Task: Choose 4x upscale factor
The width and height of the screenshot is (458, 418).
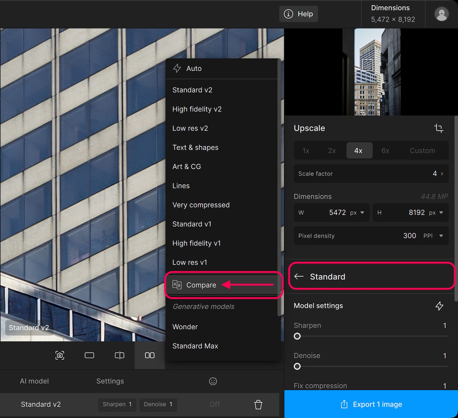Action: tap(359, 151)
